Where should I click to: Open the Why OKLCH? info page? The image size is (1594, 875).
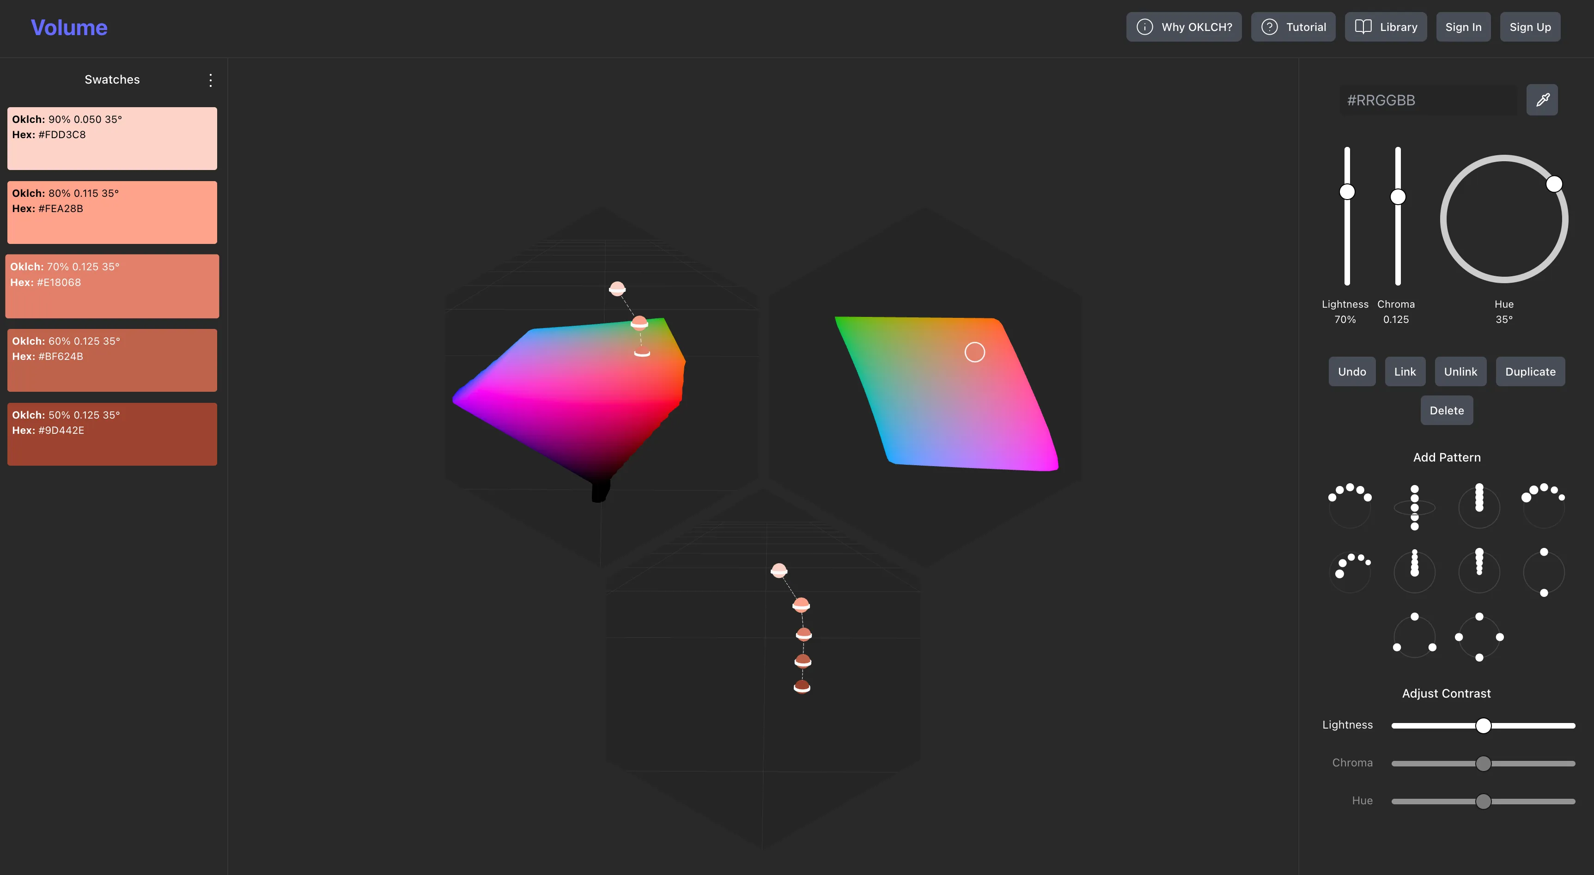[1183, 27]
